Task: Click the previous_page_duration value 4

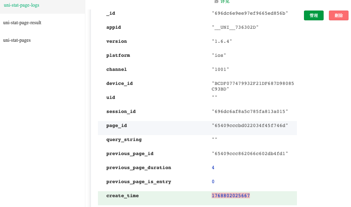Action: pyautogui.click(x=213, y=168)
